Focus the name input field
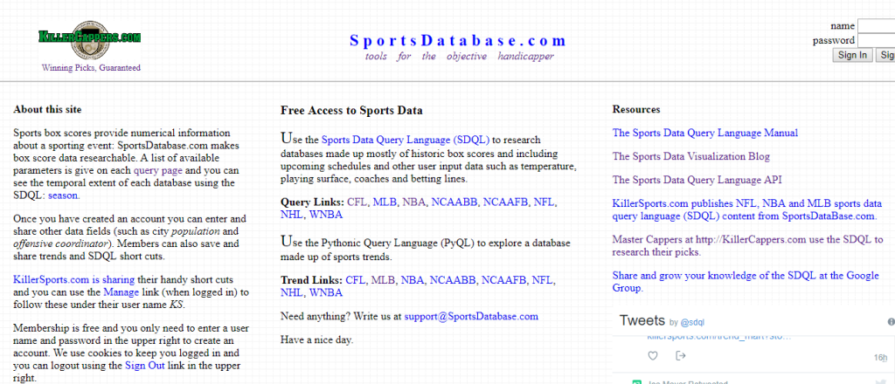This screenshot has height=384, width=895. [876, 25]
